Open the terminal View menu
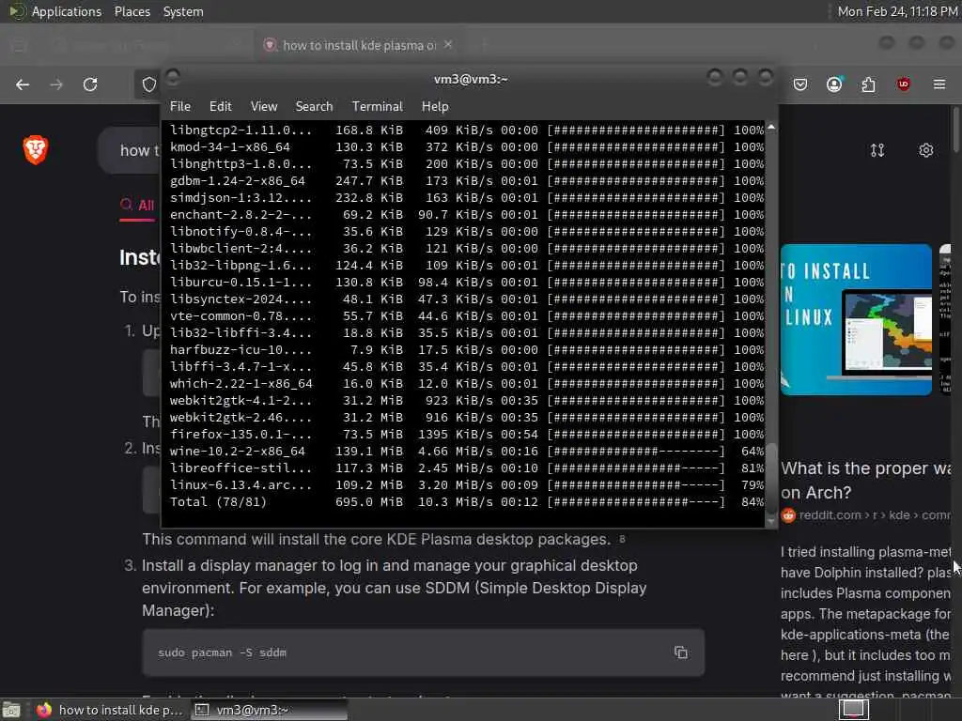 pos(264,107)
